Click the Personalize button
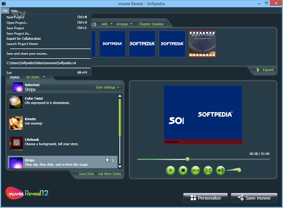The image size is (283, 208). pyautogui.click(x=205, y=198)
